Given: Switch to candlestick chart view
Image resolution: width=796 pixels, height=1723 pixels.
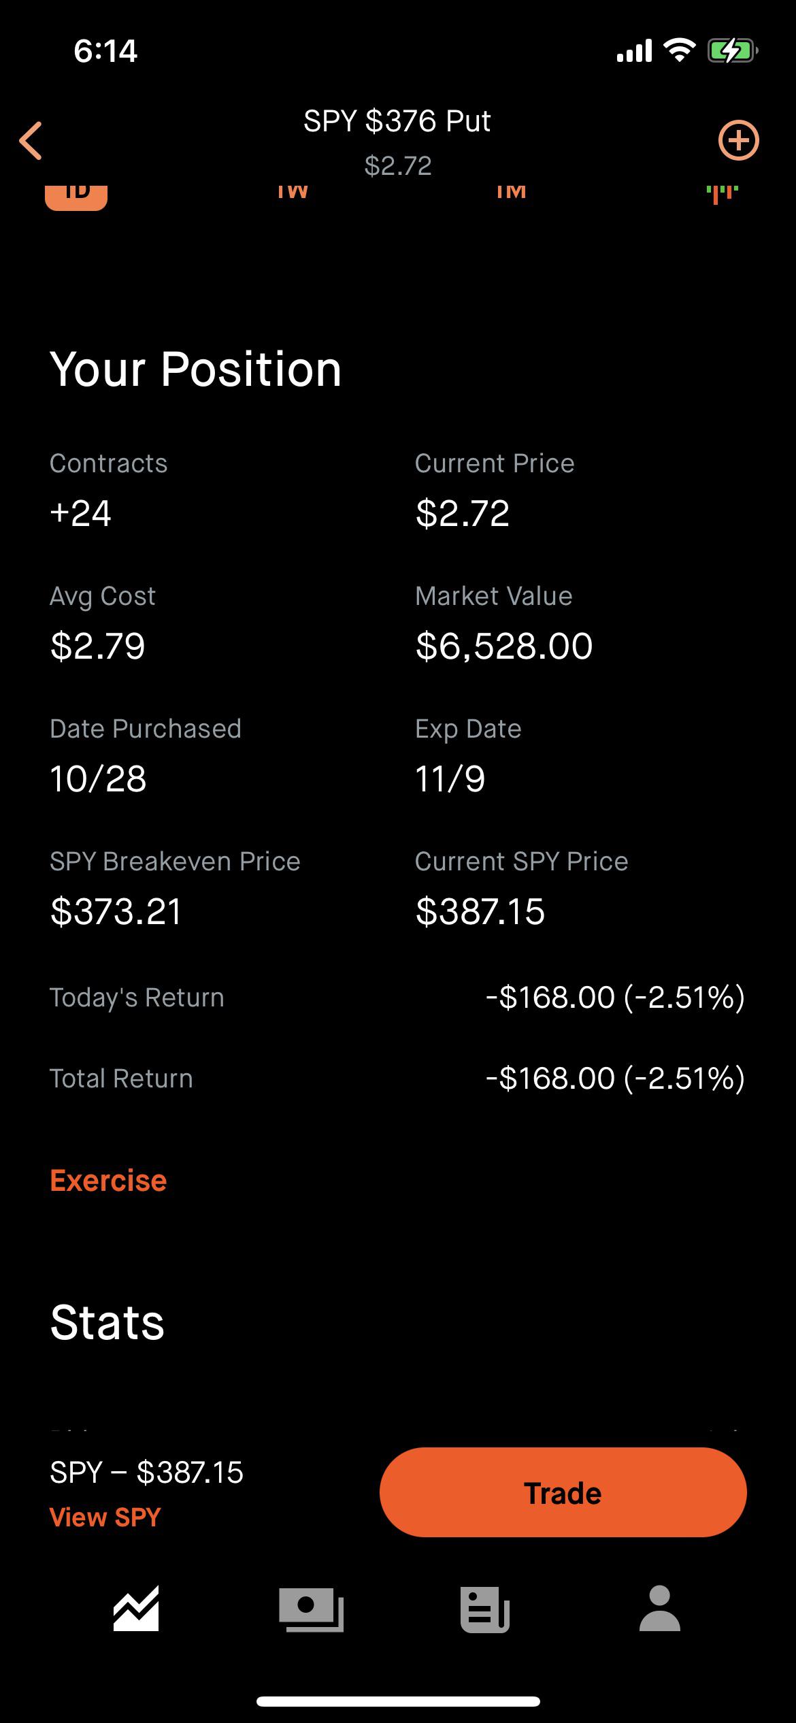Looking at the screenshot, I should (722, 194).
